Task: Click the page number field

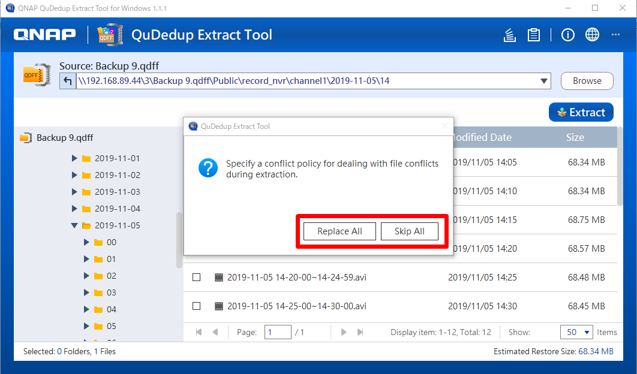Action: (x=278, y=332)
